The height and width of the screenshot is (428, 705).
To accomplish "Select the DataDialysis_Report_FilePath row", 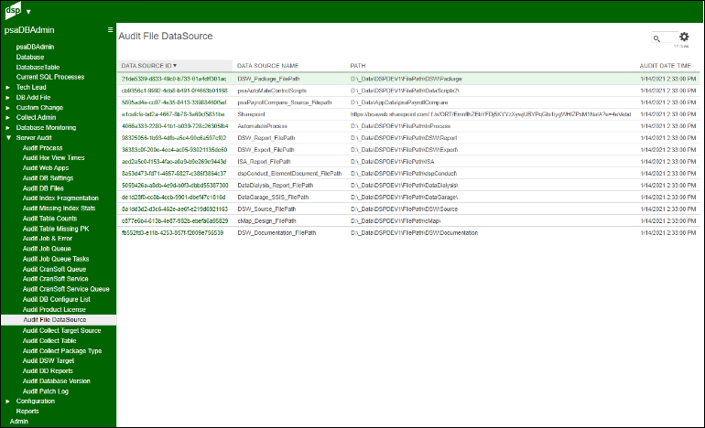I will point(408,185).
